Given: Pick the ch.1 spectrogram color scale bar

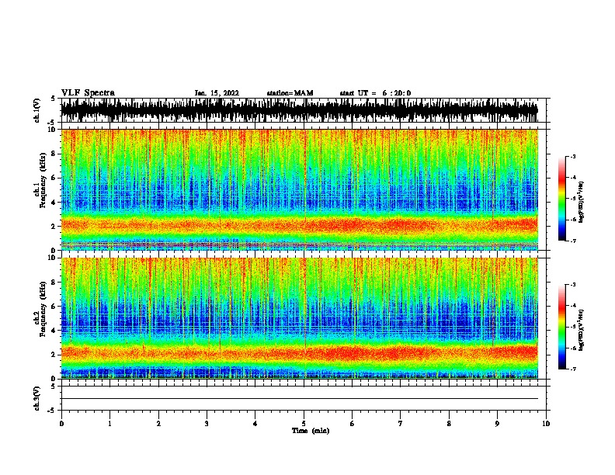Looking at the screenshot, I should (561, 199).
